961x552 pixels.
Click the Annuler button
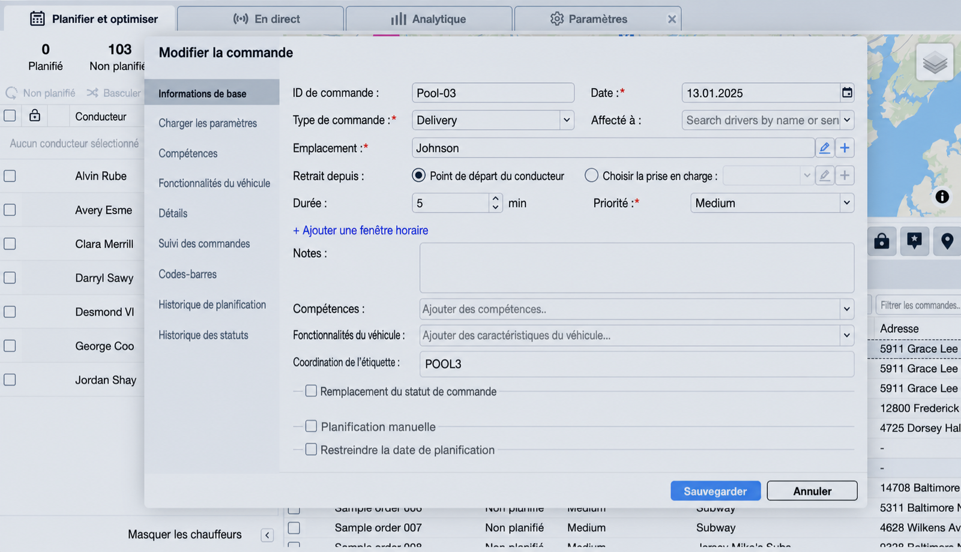[x=812, y=491]
